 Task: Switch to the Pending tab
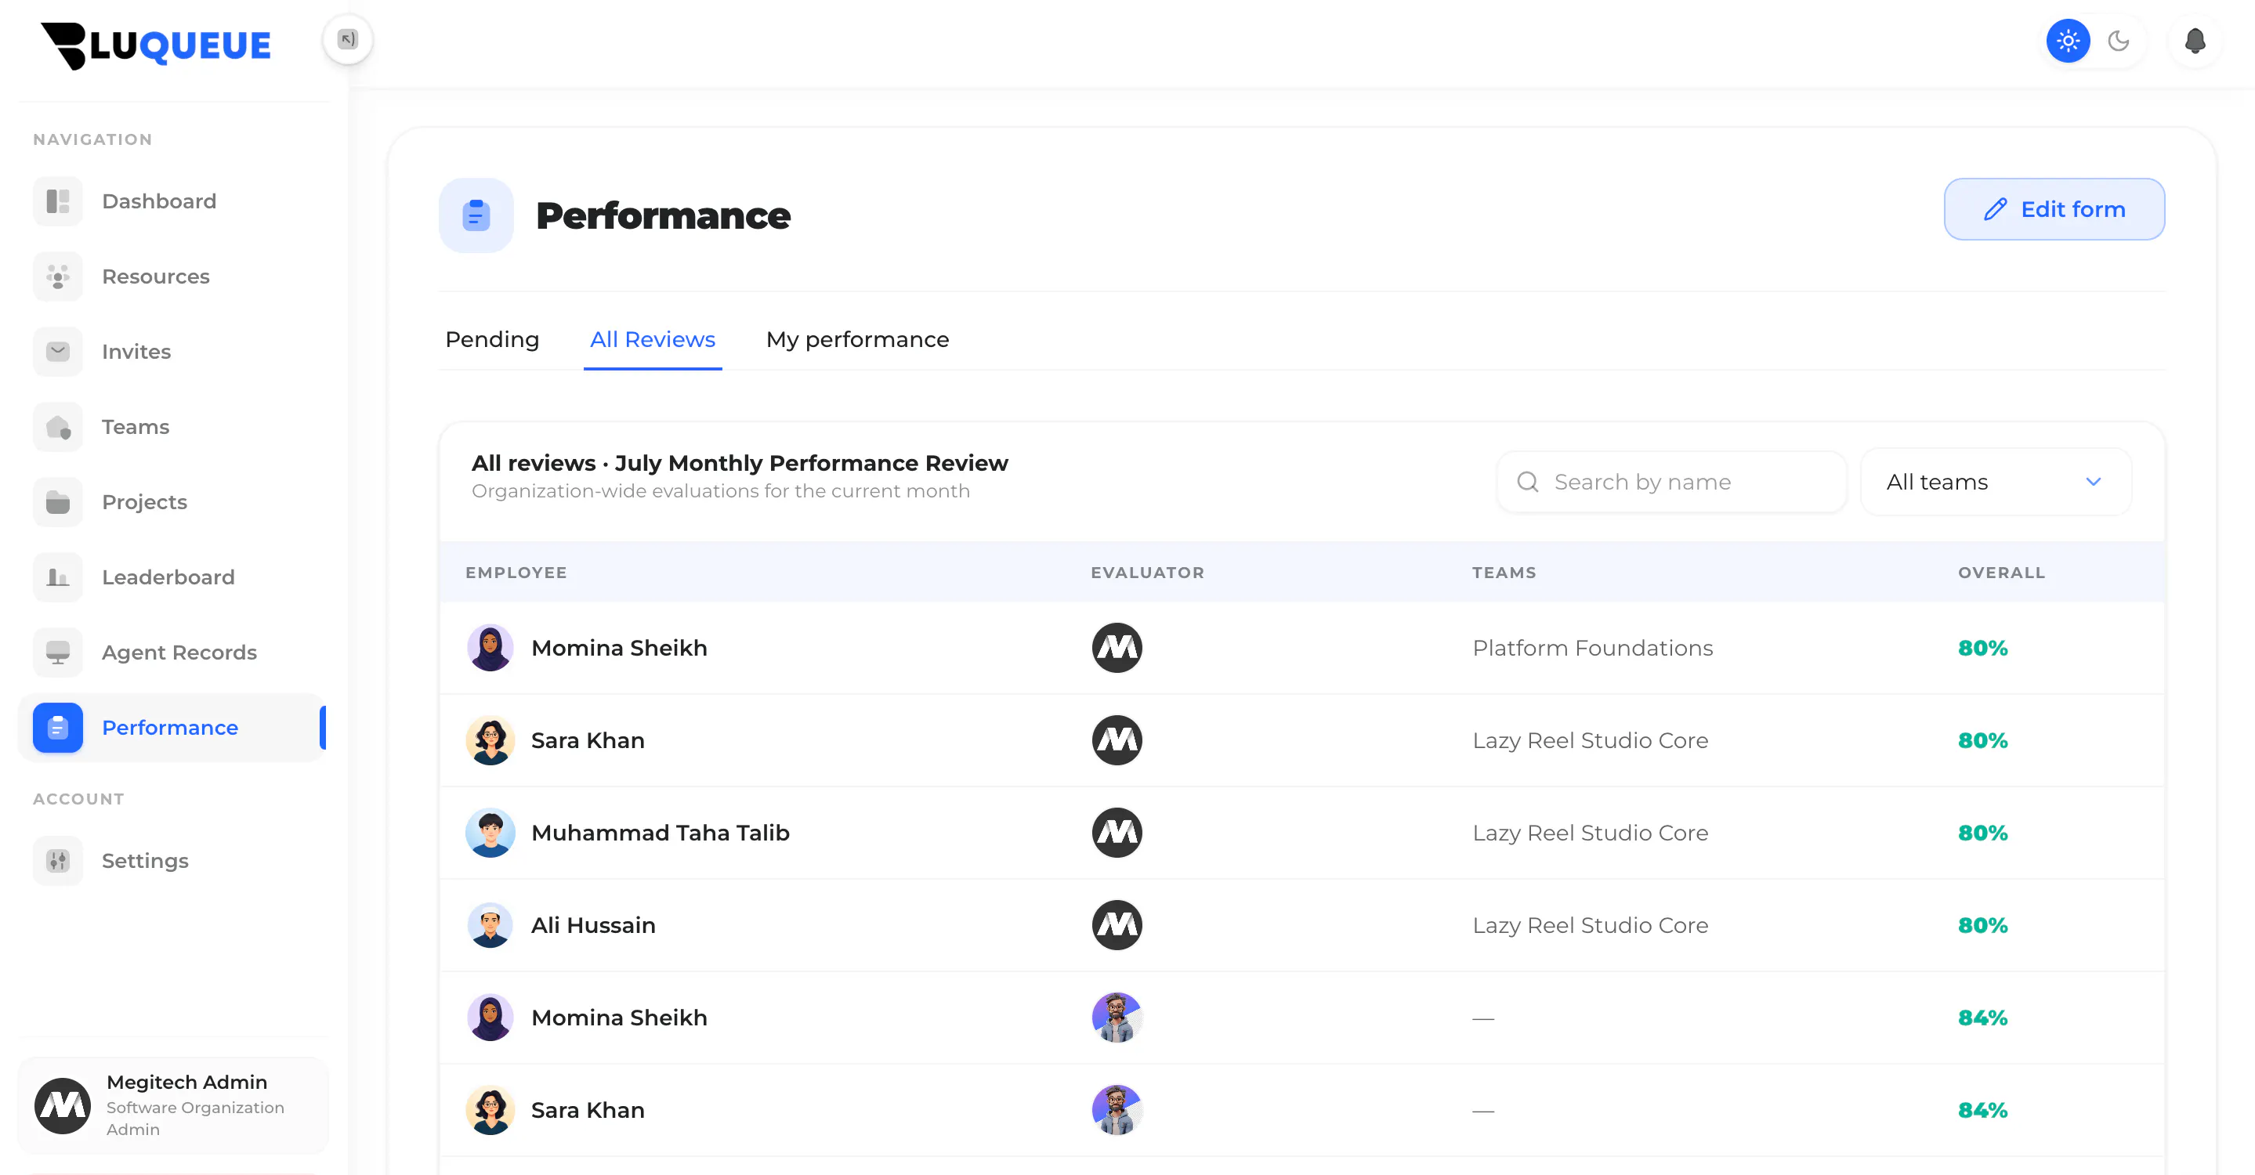tap(492, 339)
